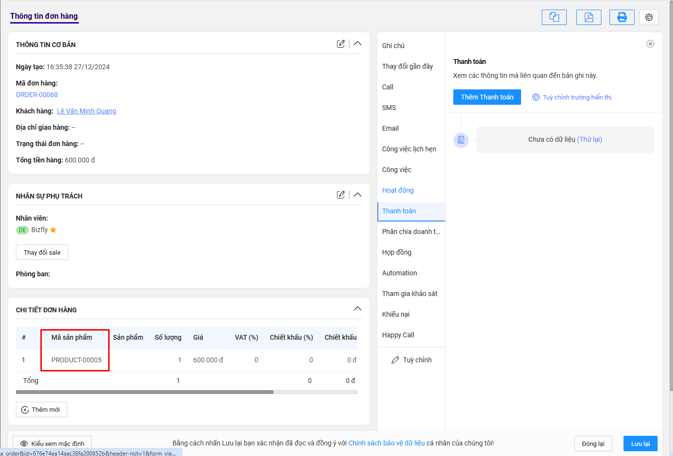Click the payment timeline document icon
Screen dimensions: 673x456
(461, 140)
